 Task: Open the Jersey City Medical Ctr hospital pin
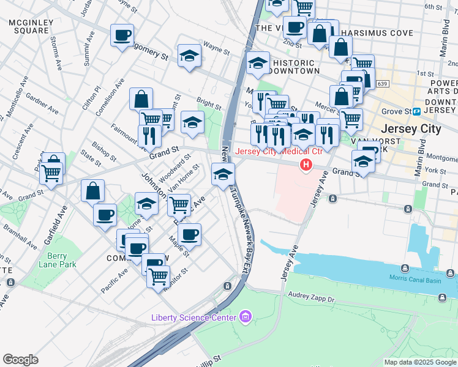pyautogui.click(x=306, y=165)
